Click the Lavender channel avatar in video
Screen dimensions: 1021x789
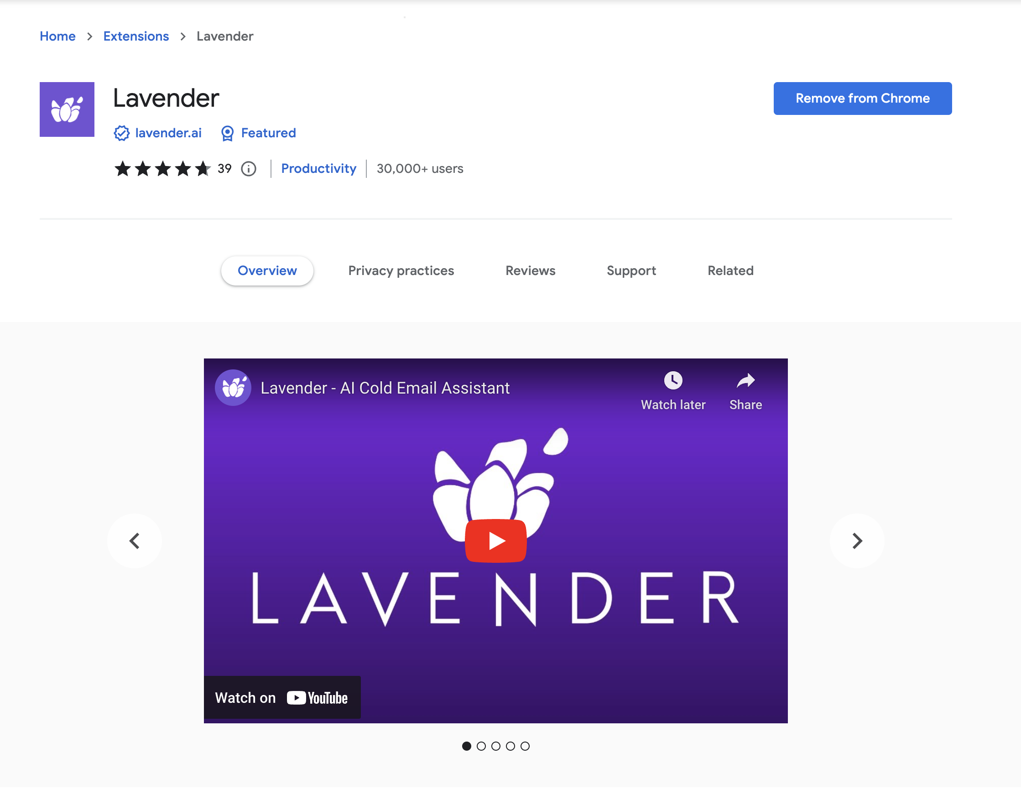233,388
